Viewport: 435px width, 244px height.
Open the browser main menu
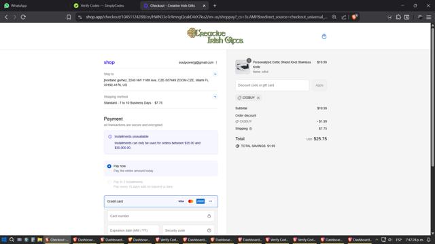pos(429,17)
